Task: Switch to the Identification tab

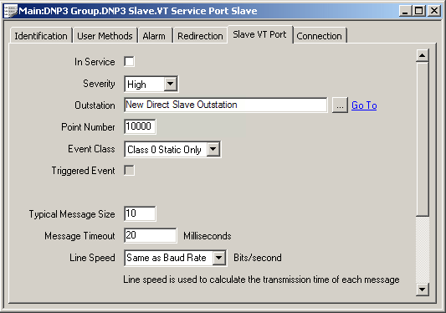Action: 41,36
